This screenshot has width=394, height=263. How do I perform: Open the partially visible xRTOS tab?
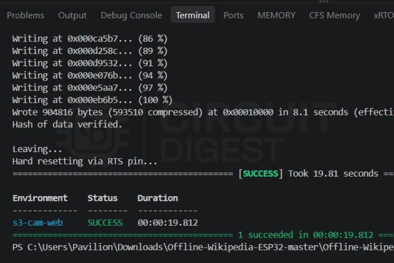tap(383, 15)
